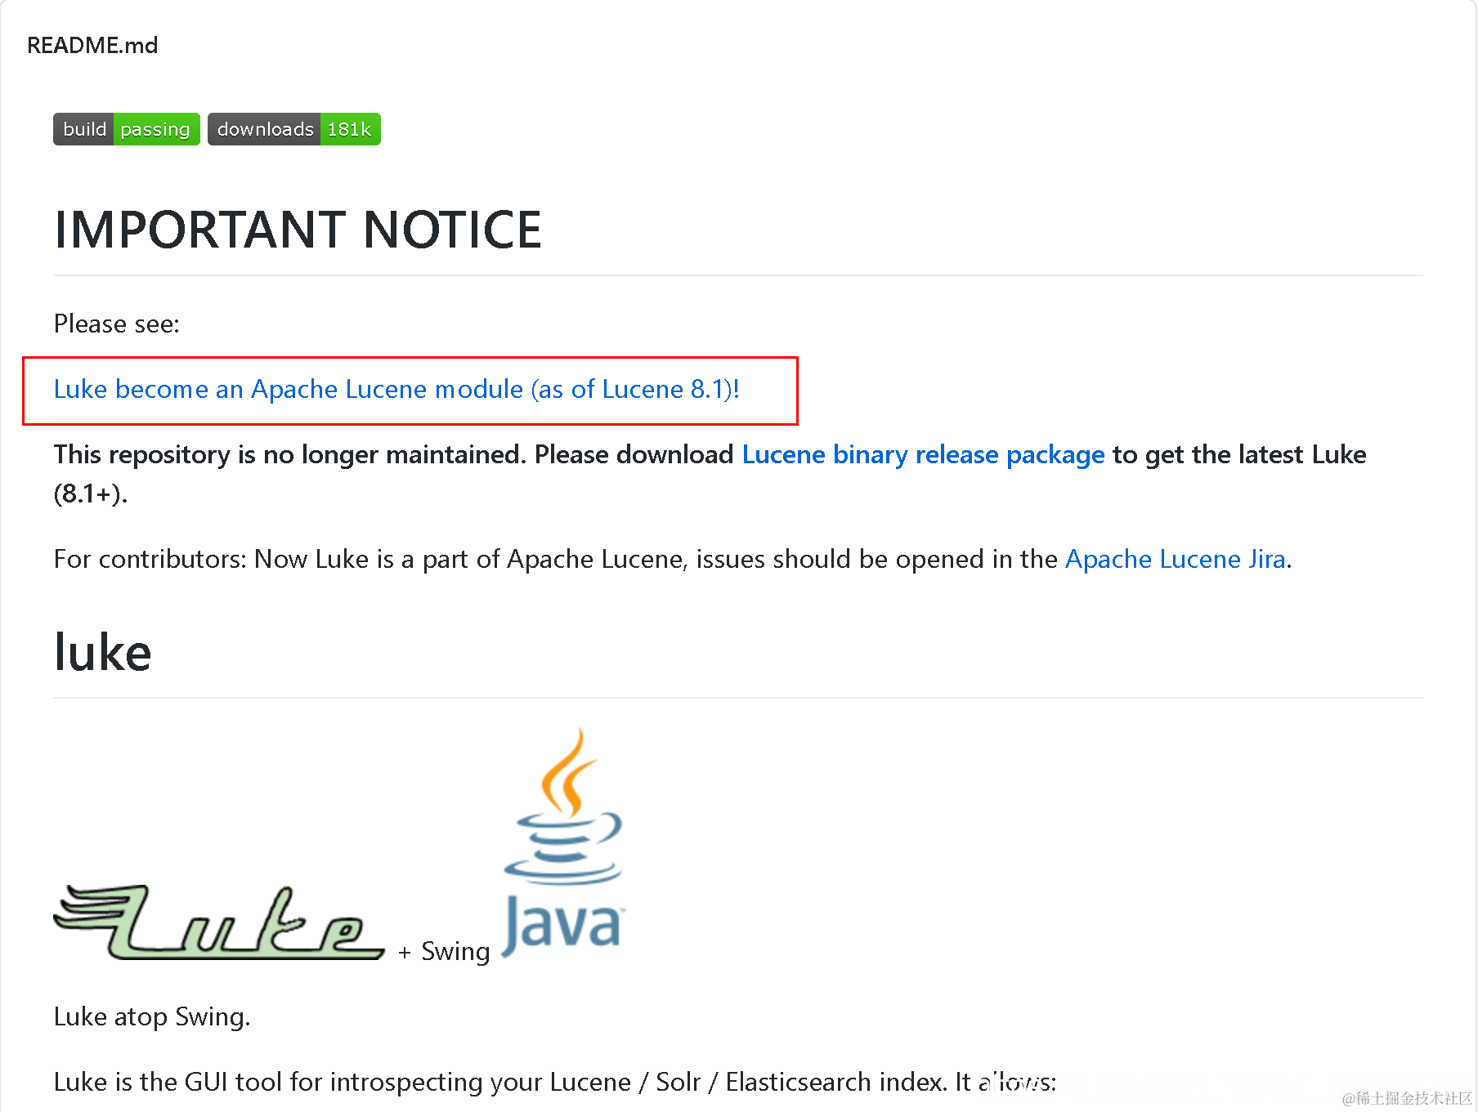Open the Luke become an Apache Lucene module link
The height and width of the screenshot is (1112, 1478).
point(396,390)
